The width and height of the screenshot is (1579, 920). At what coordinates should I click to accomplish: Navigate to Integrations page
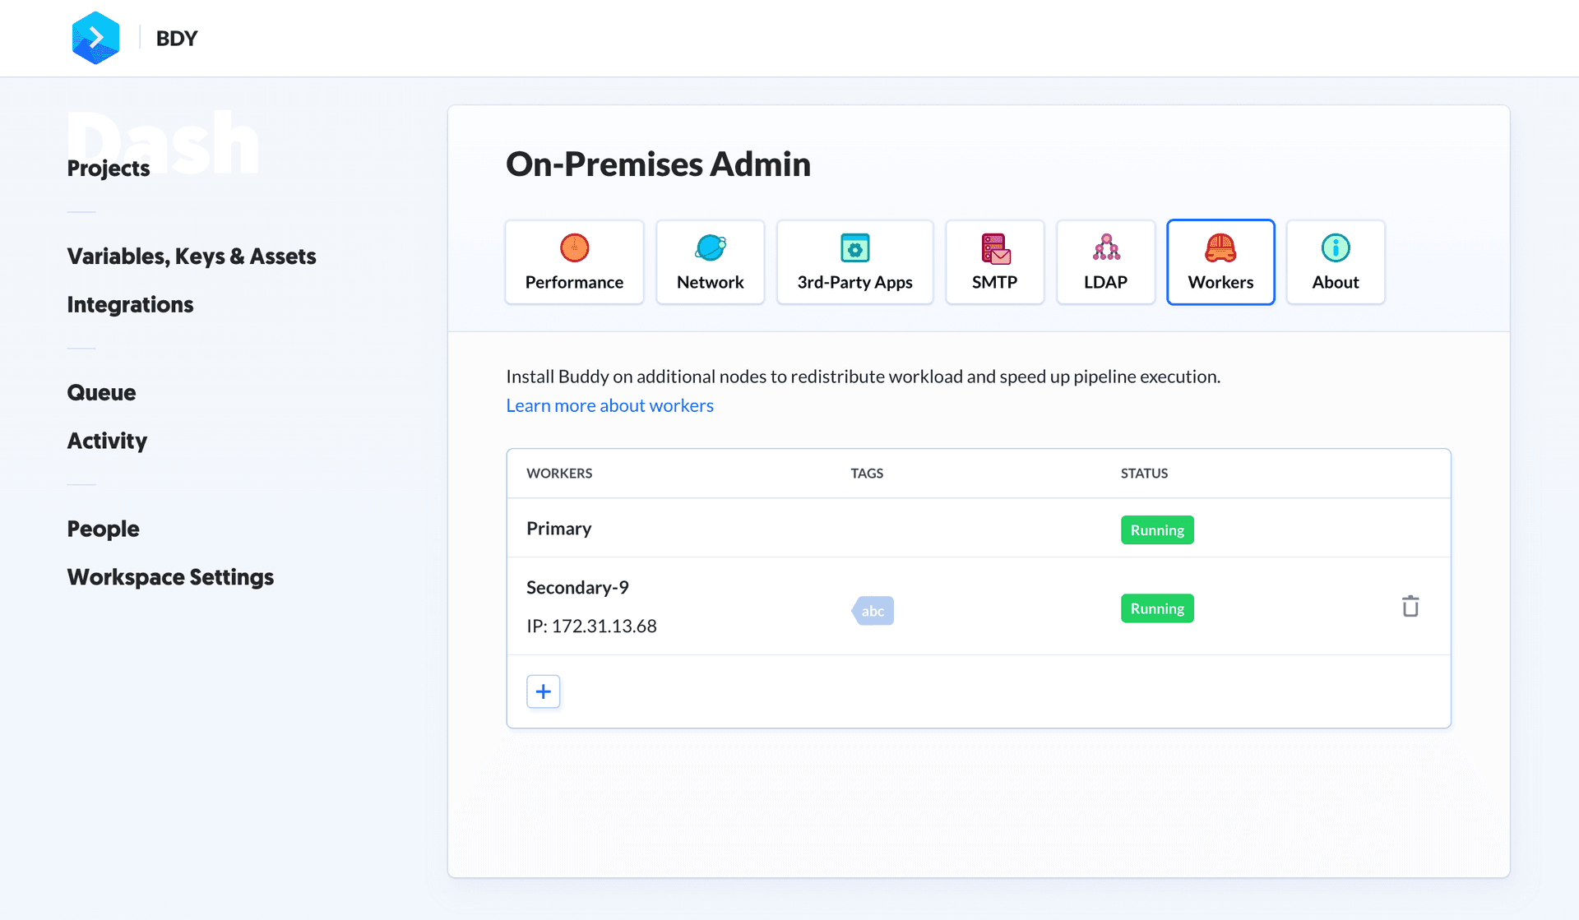[130, 305]
